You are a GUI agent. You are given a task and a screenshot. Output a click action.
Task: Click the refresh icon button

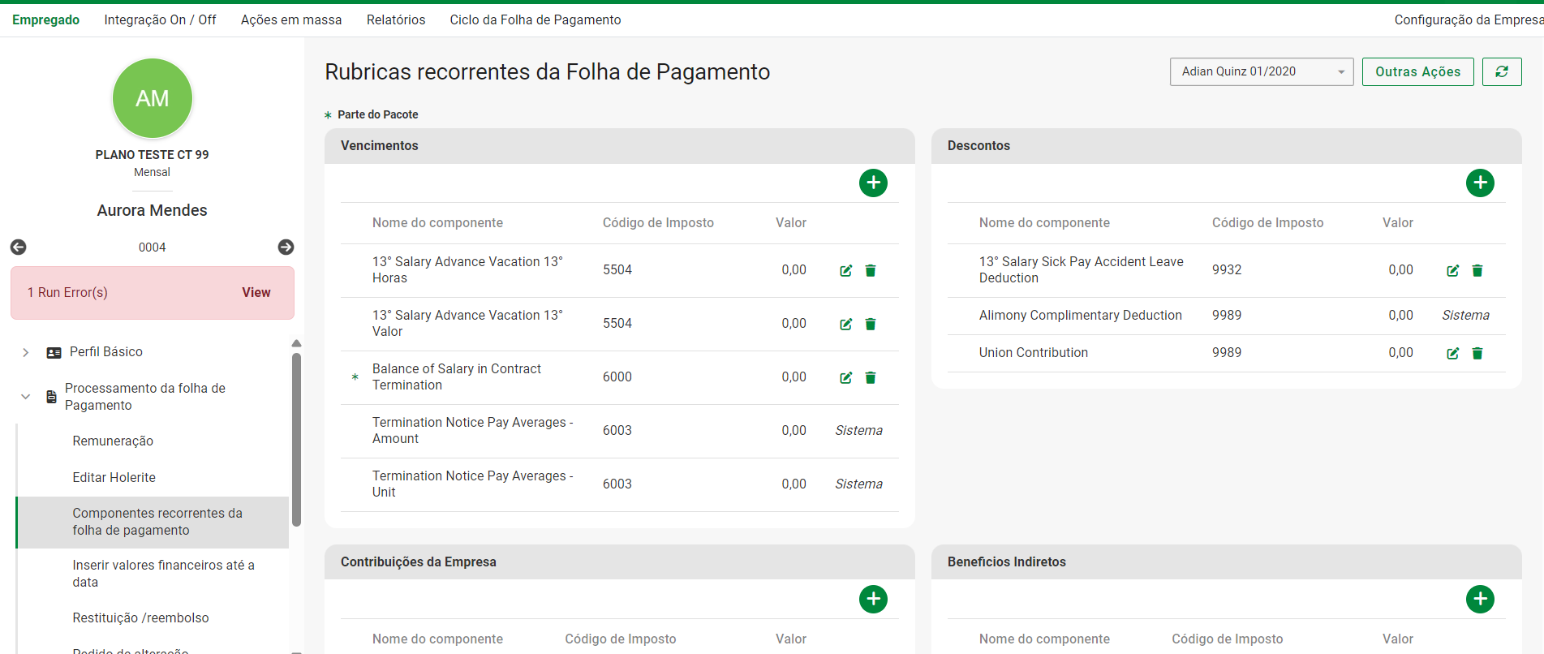coord(1501,71)
